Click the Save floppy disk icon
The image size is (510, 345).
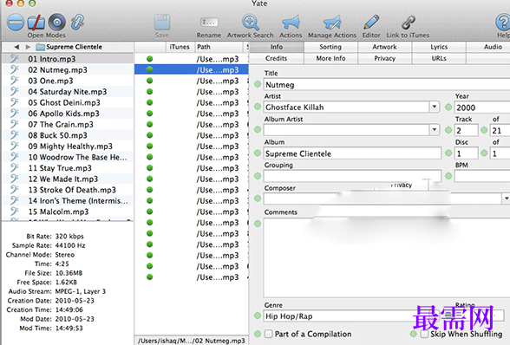pyautogui.click(x=162, y=23)
